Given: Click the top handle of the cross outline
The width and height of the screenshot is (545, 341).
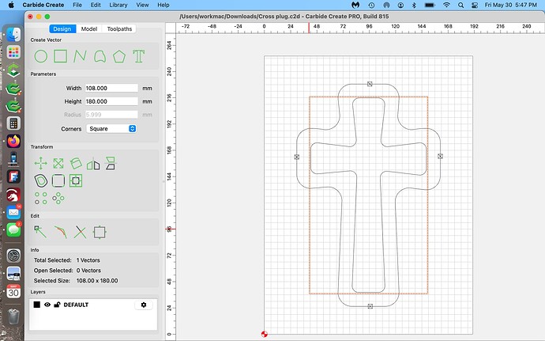Looking at the screenshot, I should (x=370, y=84).
